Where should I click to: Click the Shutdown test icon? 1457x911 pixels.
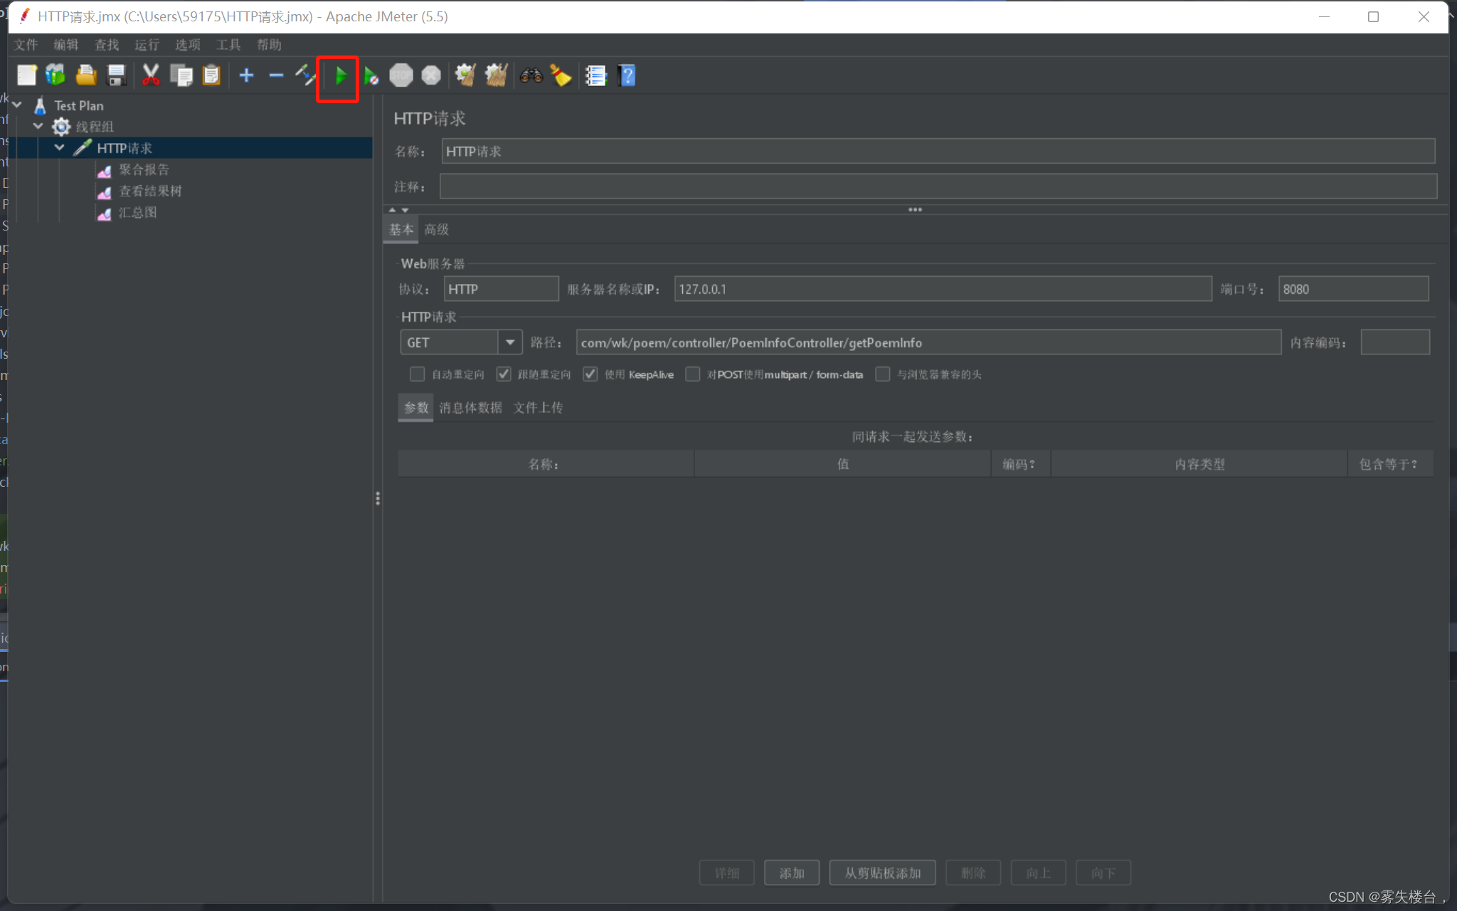click(431, 75)
